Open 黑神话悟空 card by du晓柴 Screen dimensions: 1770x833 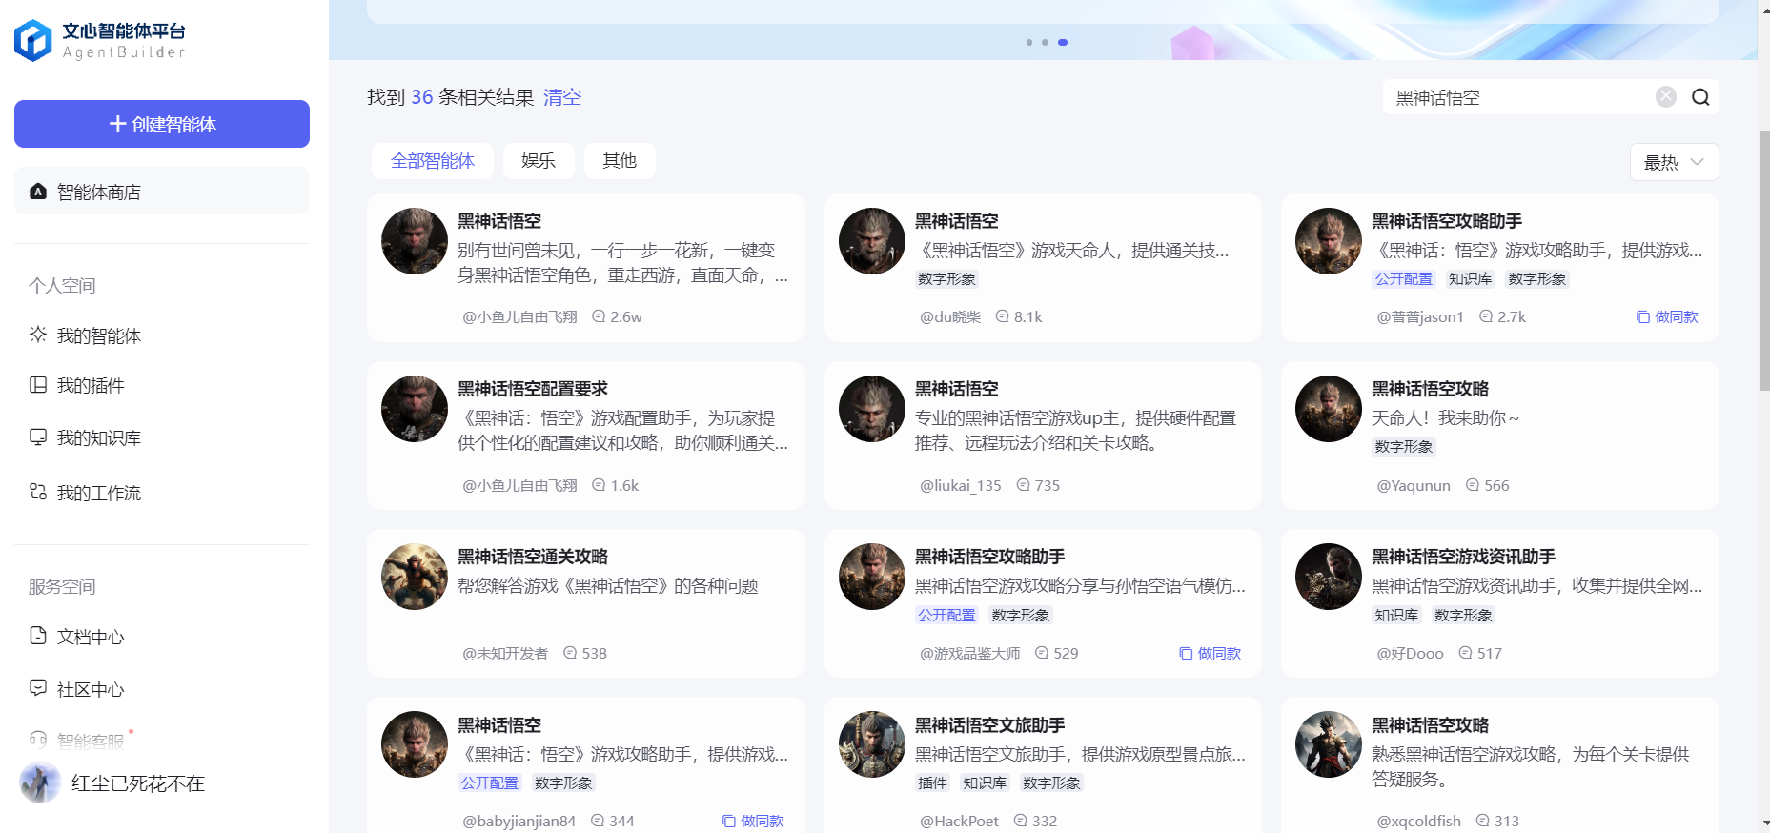pyautogui.click(x=1043, y=268)
